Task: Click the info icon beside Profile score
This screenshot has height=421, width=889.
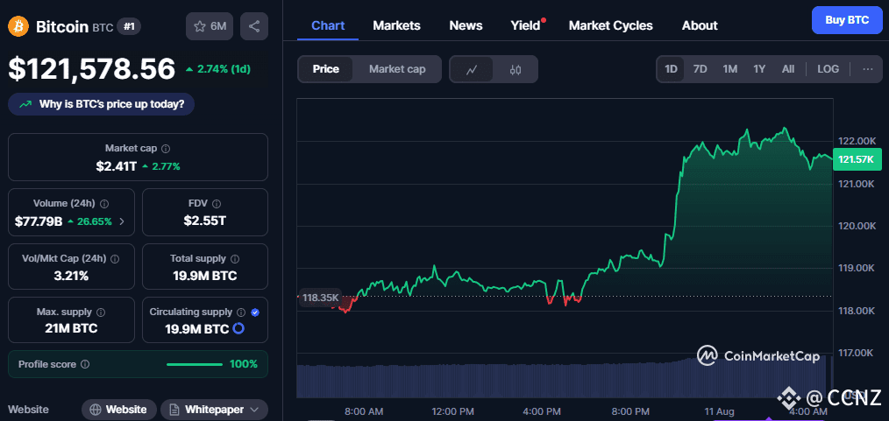Action: pos(85,364)
